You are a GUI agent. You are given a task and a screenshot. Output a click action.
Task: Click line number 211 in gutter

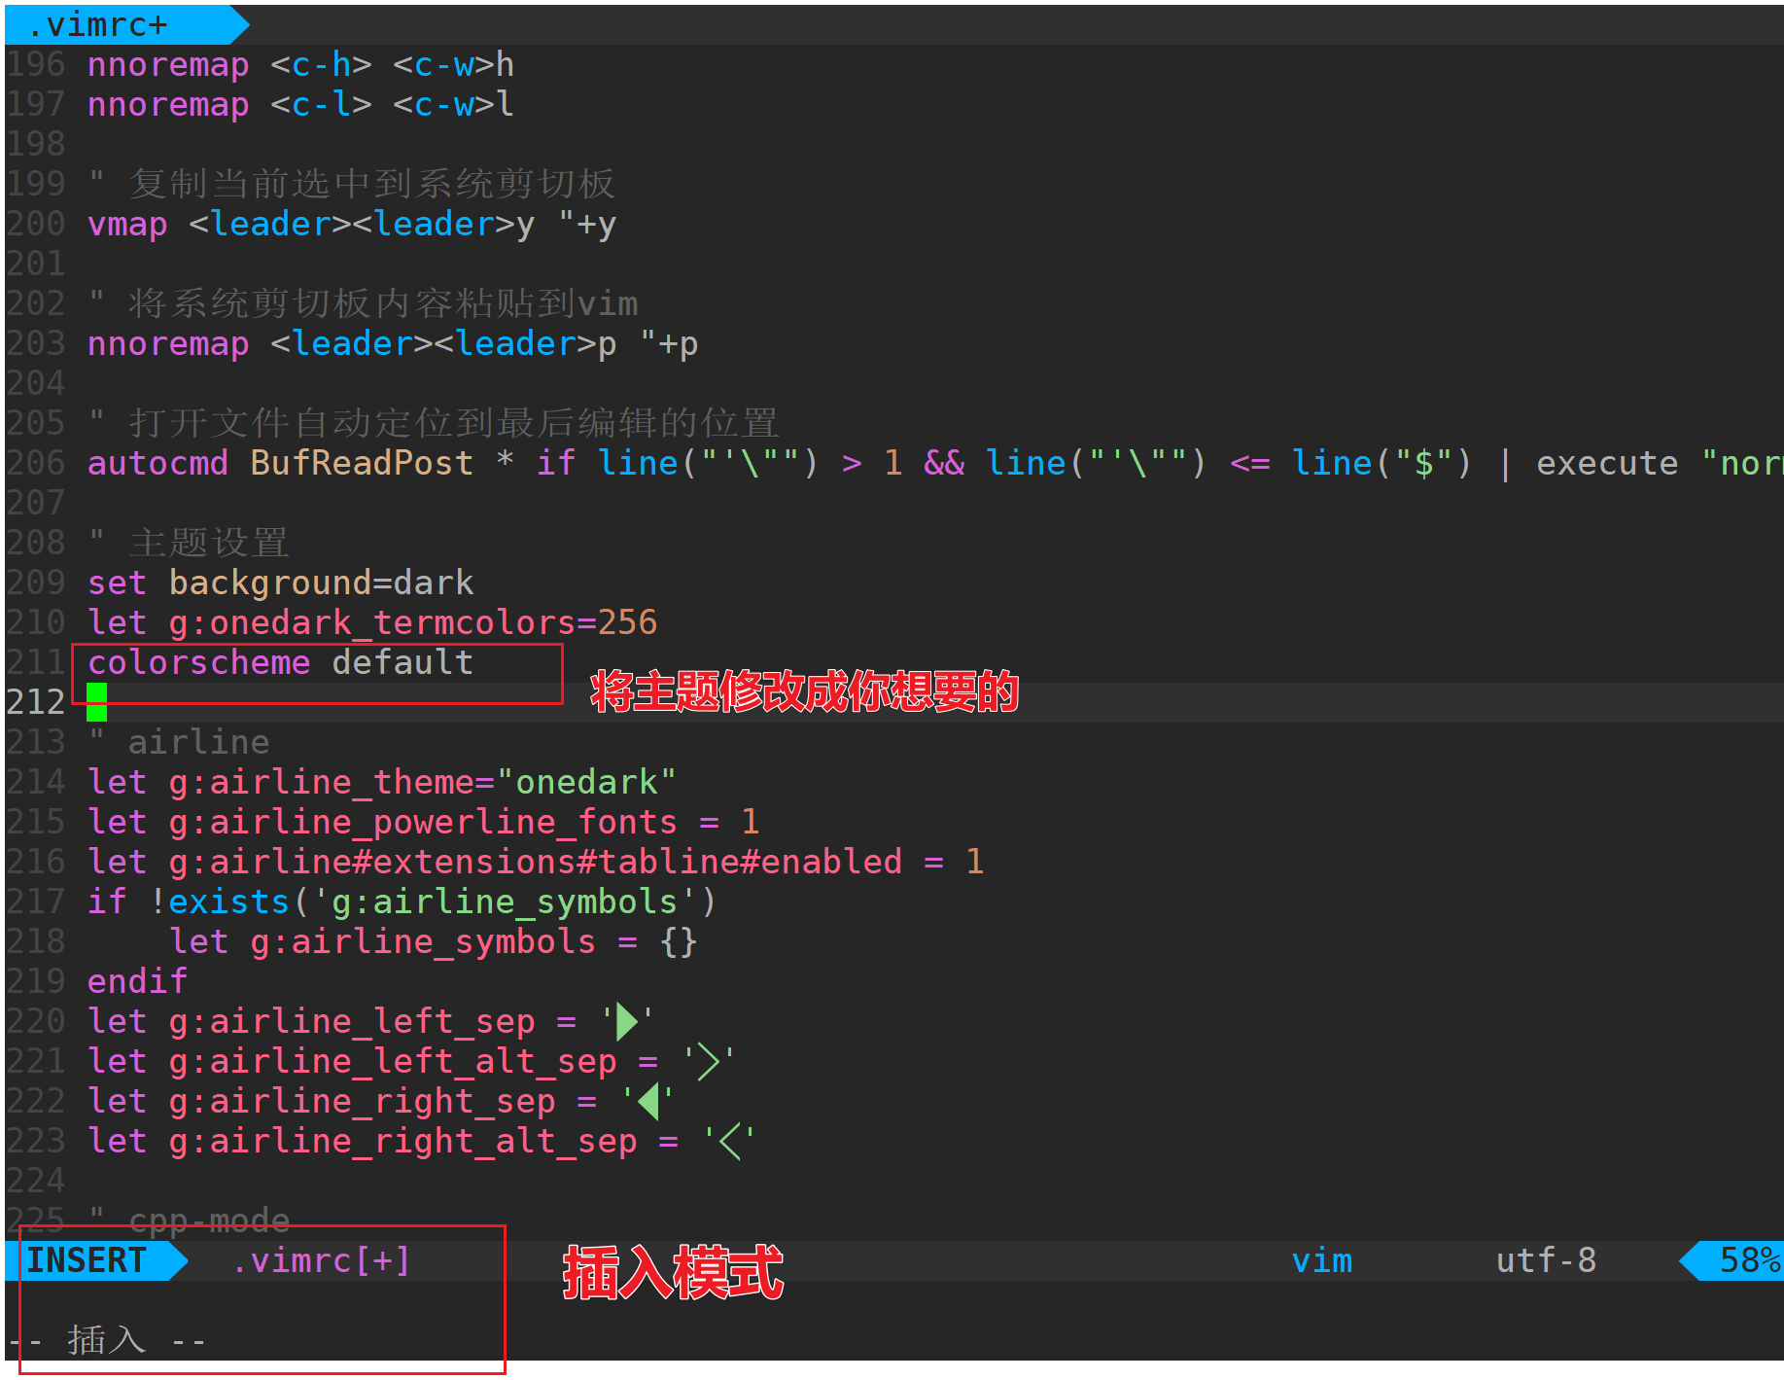point(35,662)
